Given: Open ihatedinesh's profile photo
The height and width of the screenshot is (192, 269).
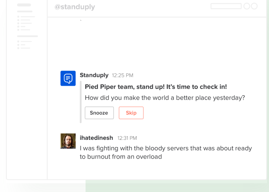Looking at the screenshot, I should [68, 141].
